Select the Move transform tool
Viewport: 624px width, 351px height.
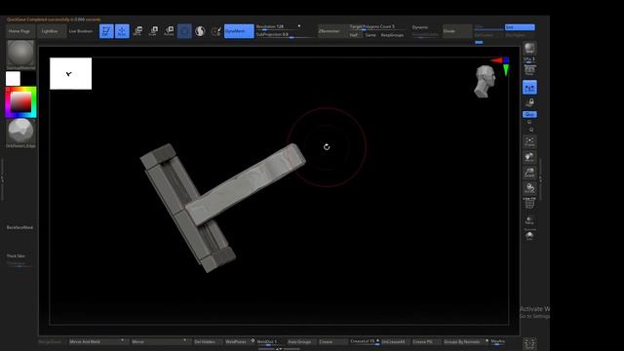(137, 31)
